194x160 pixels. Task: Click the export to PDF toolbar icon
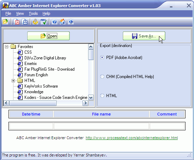[16, 22]
